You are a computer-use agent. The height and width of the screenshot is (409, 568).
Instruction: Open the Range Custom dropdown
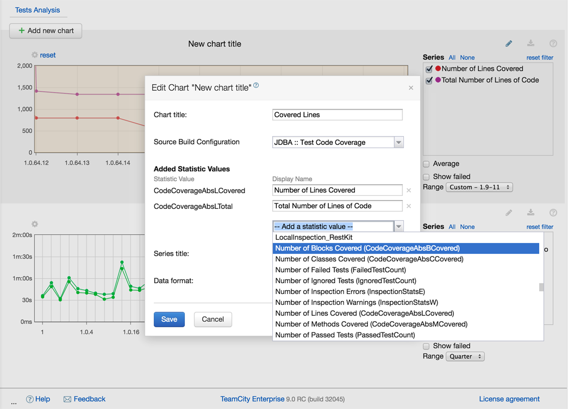[479, 187]
